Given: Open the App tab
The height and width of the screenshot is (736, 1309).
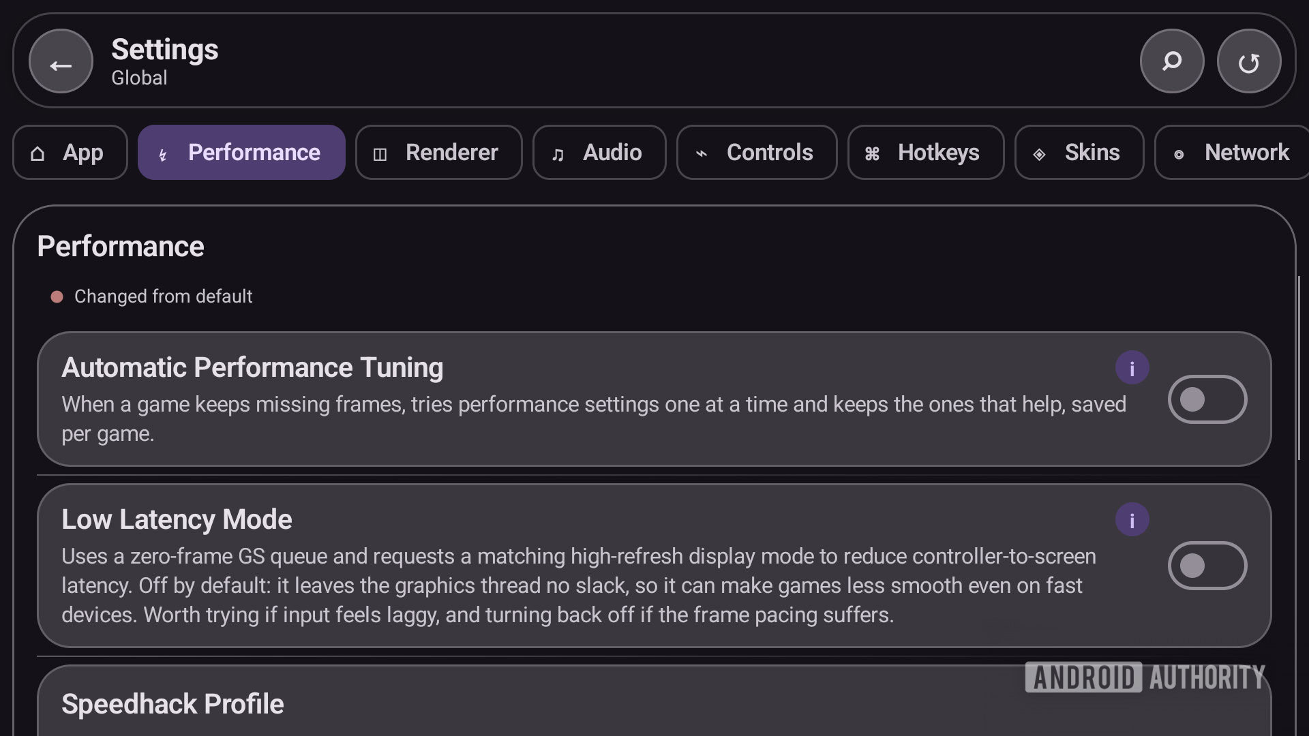Looking at the screenshot, I should coord(70,153).
